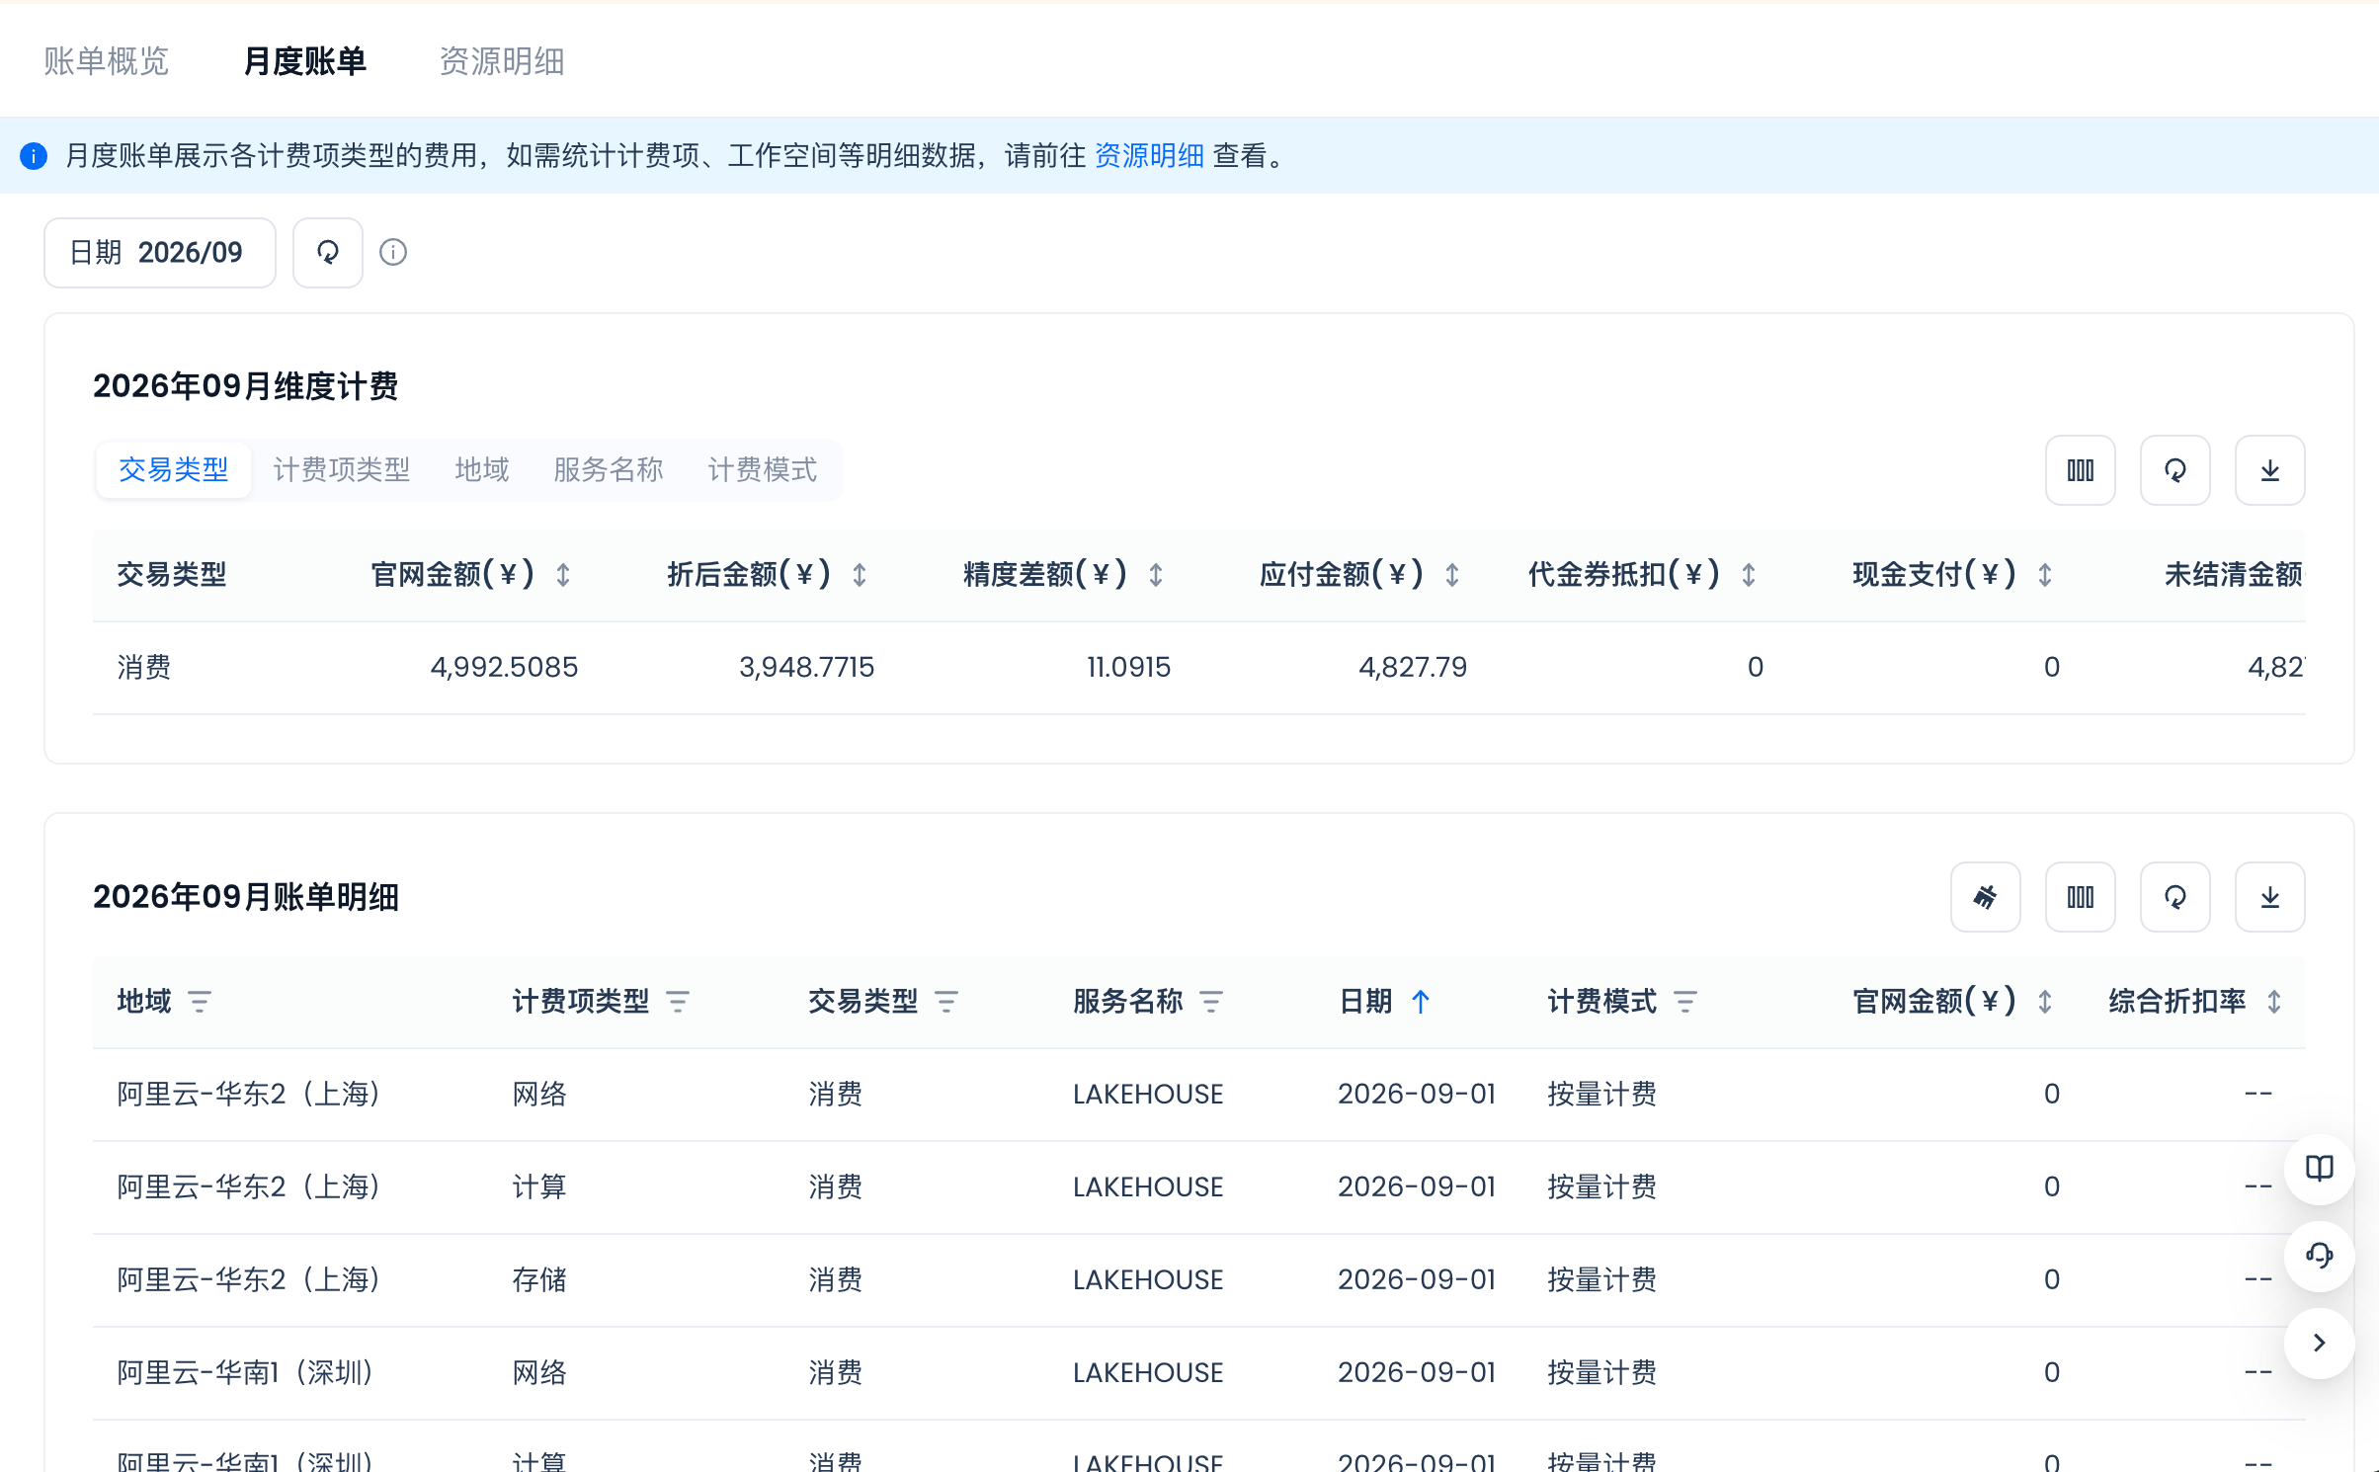
Task: Open the 服务名称 column filter
Action: coord(1211,1002)
